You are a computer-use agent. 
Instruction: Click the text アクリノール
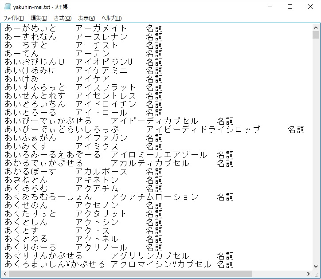pos(102,248)
